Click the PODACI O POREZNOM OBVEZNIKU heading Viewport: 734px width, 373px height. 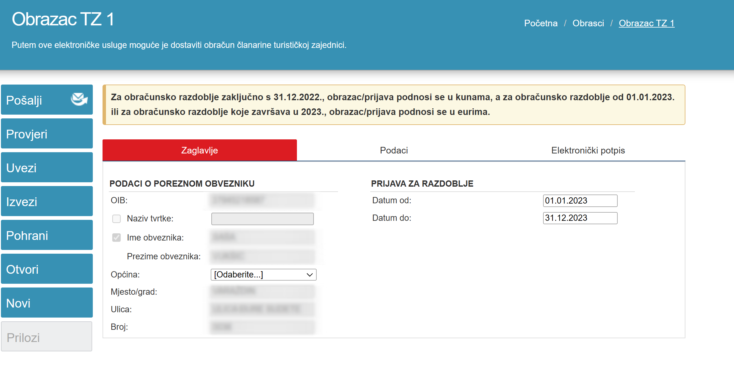click(182, 184)
